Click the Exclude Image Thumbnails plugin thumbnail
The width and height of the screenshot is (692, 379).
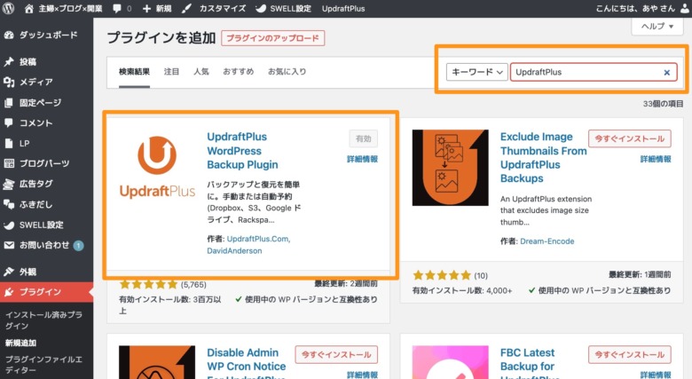[x=450, y=168]
